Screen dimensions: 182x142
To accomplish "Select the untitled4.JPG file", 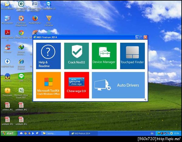I will click(x=21, y=121).
